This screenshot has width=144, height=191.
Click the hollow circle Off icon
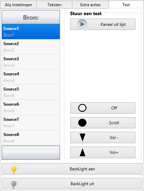(82, 108)
